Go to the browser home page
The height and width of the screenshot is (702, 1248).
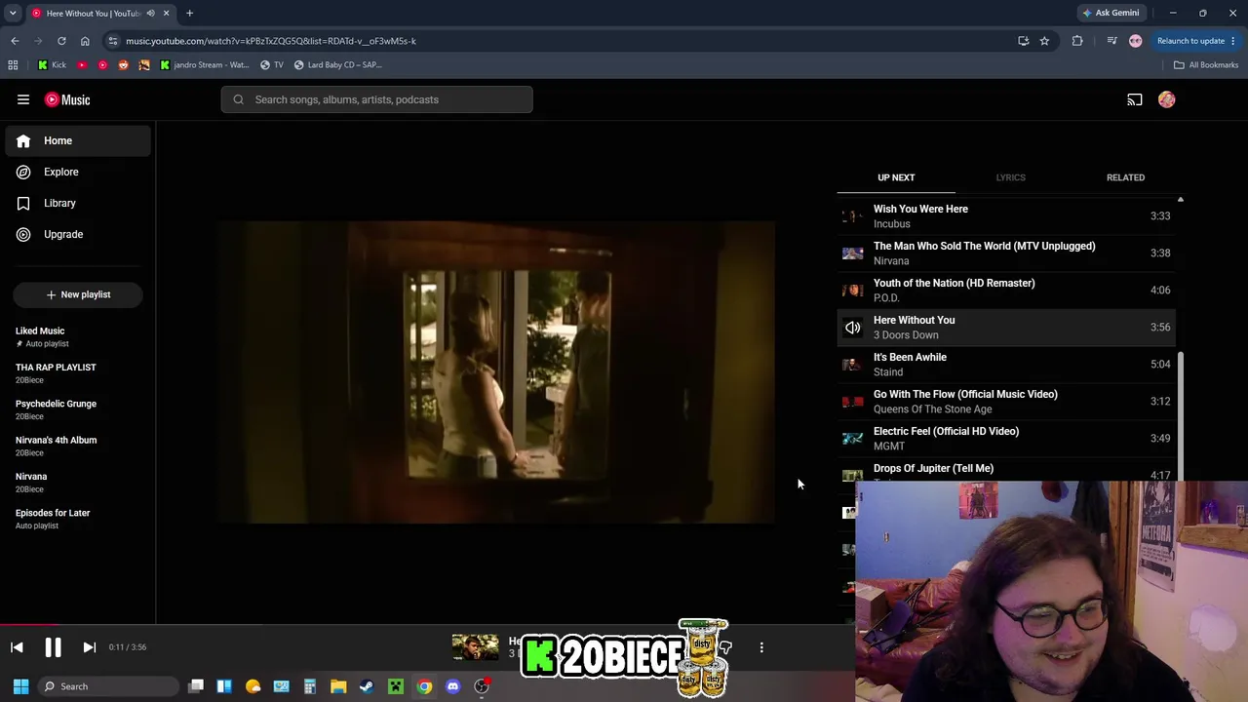[85, 41]
